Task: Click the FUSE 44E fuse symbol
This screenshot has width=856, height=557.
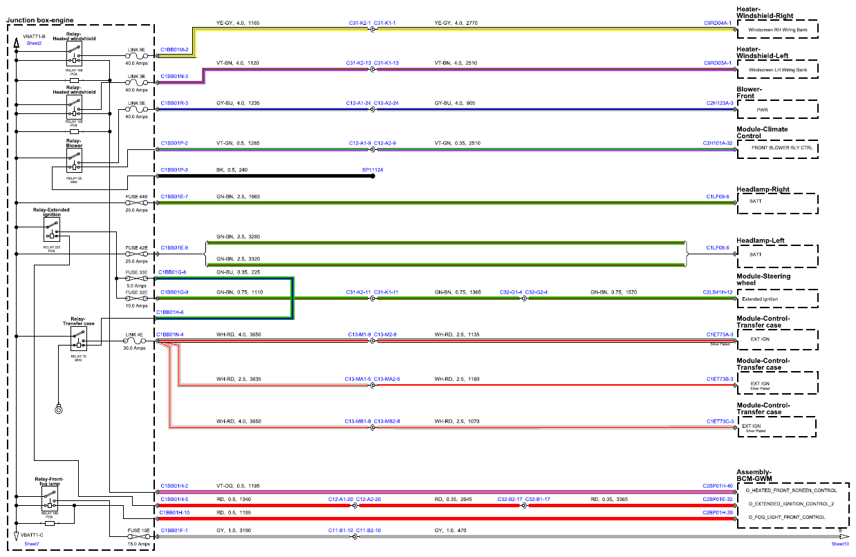Action: pos(136,203)
